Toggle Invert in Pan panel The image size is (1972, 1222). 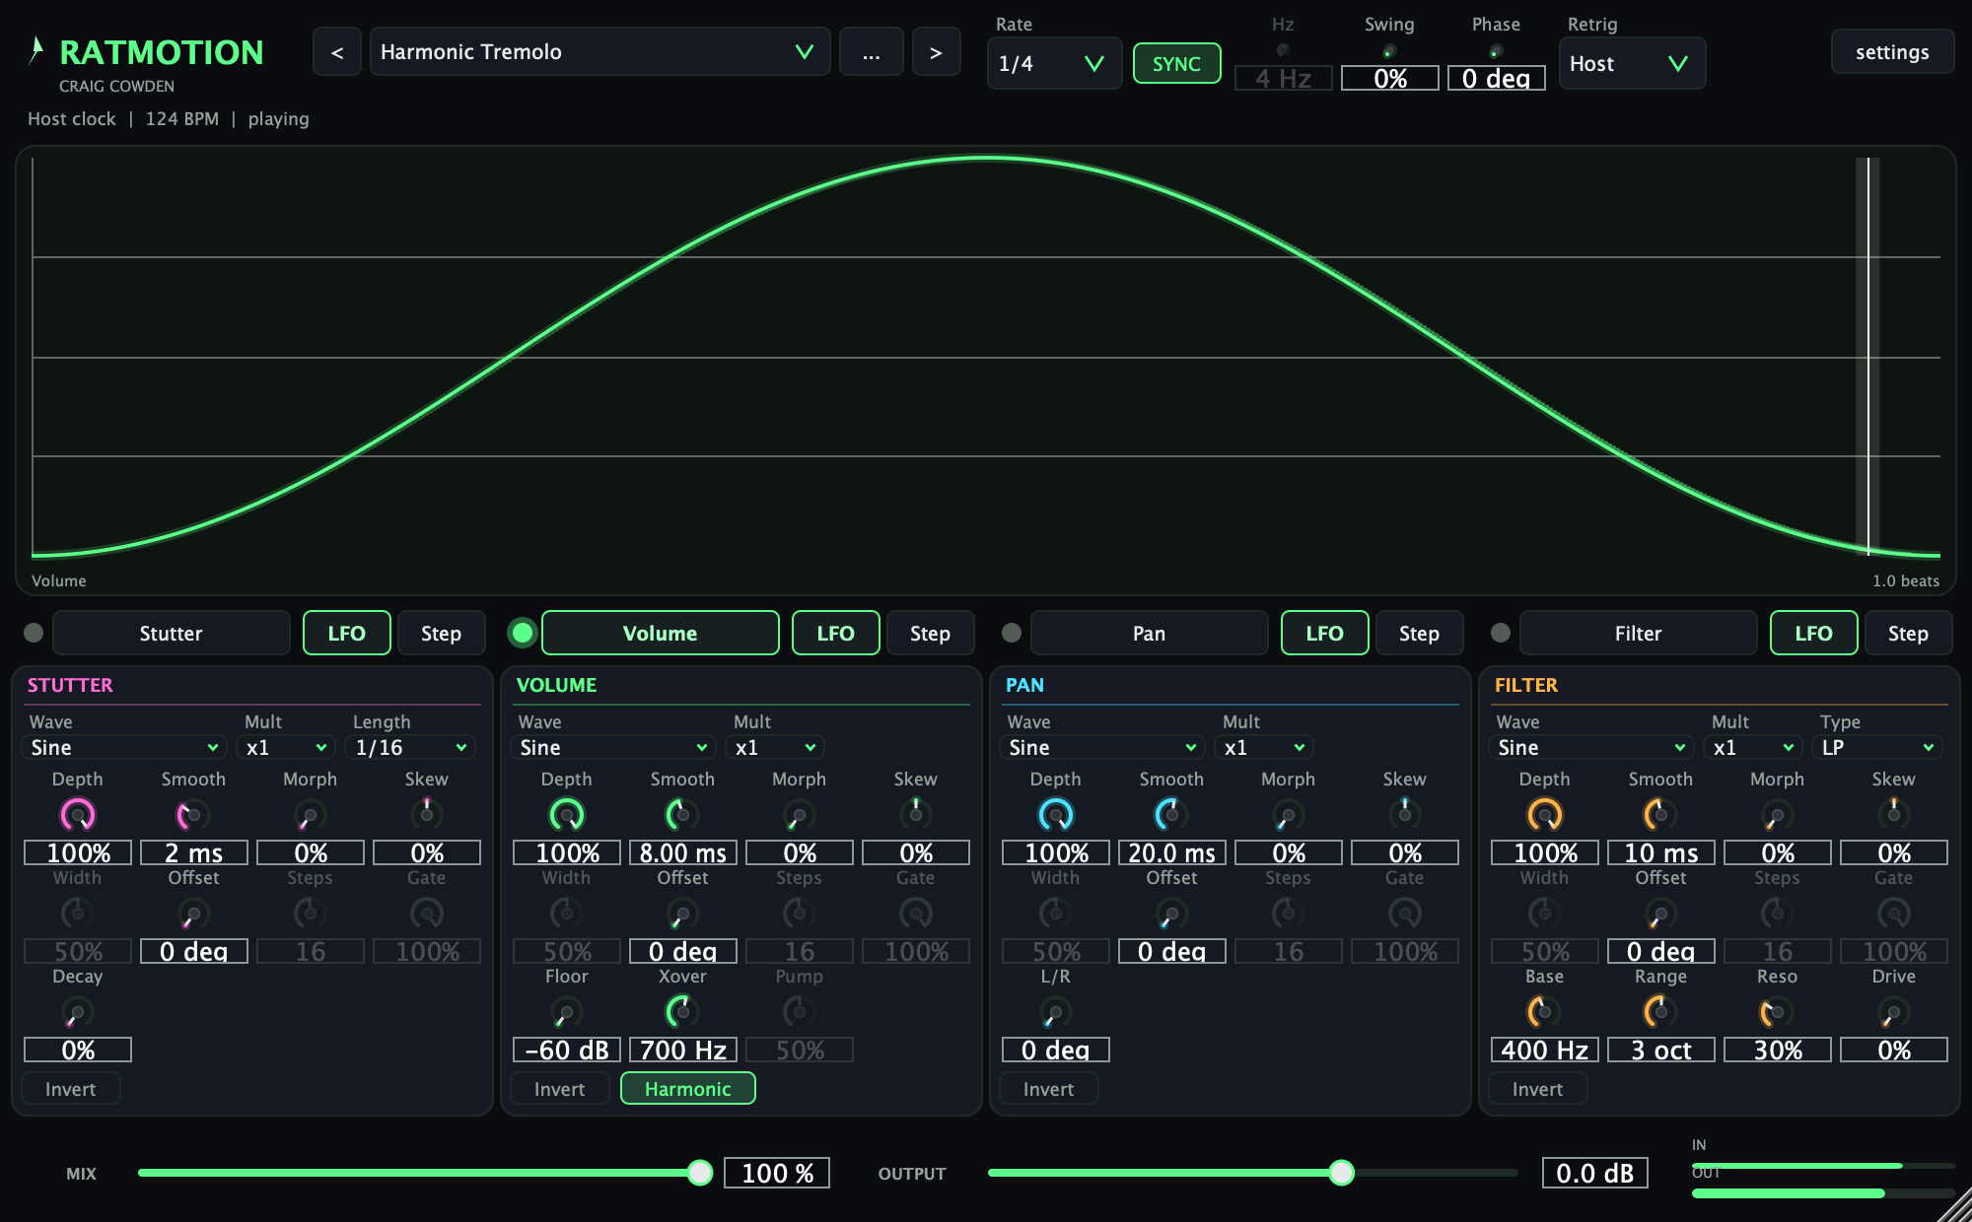point(1049,1089)
